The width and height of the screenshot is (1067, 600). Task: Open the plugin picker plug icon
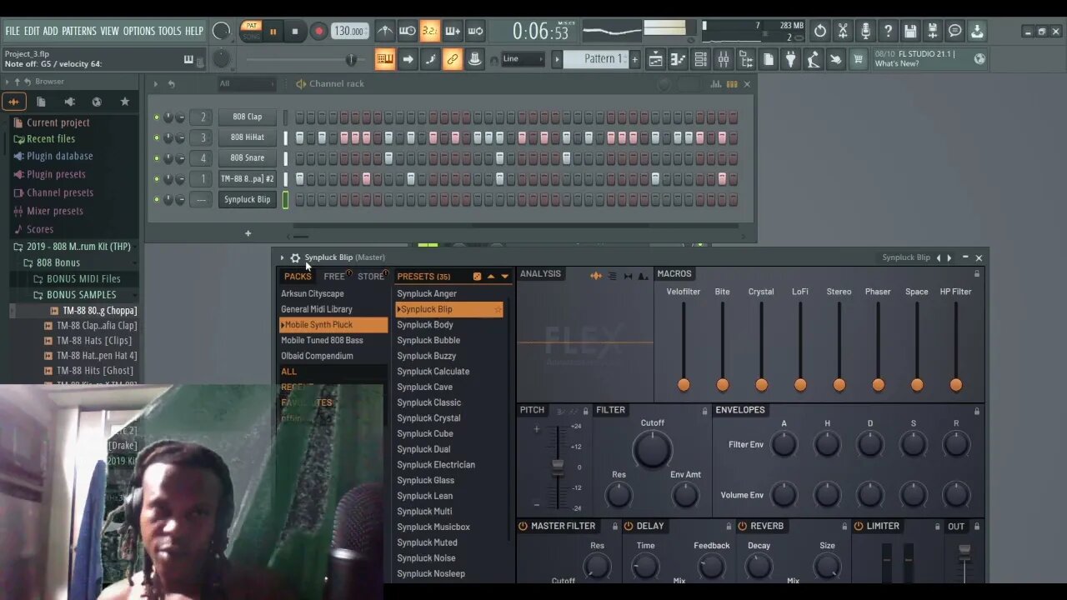click(790, 59)
